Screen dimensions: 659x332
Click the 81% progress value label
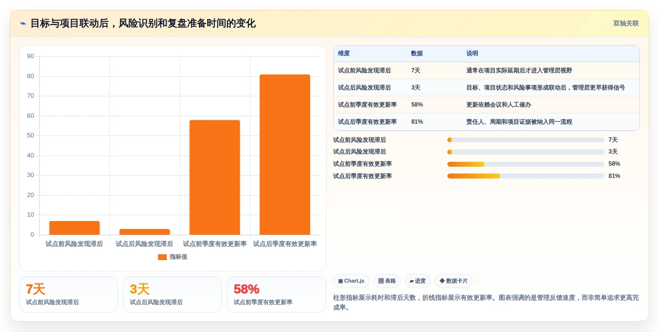(614, 176)
